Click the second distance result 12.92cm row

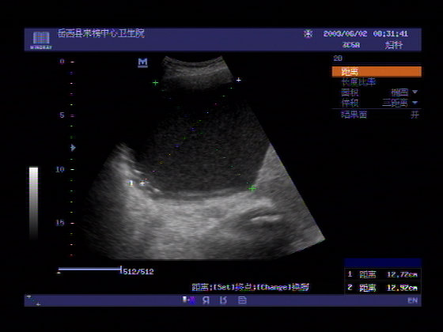(x=383, y=288)
